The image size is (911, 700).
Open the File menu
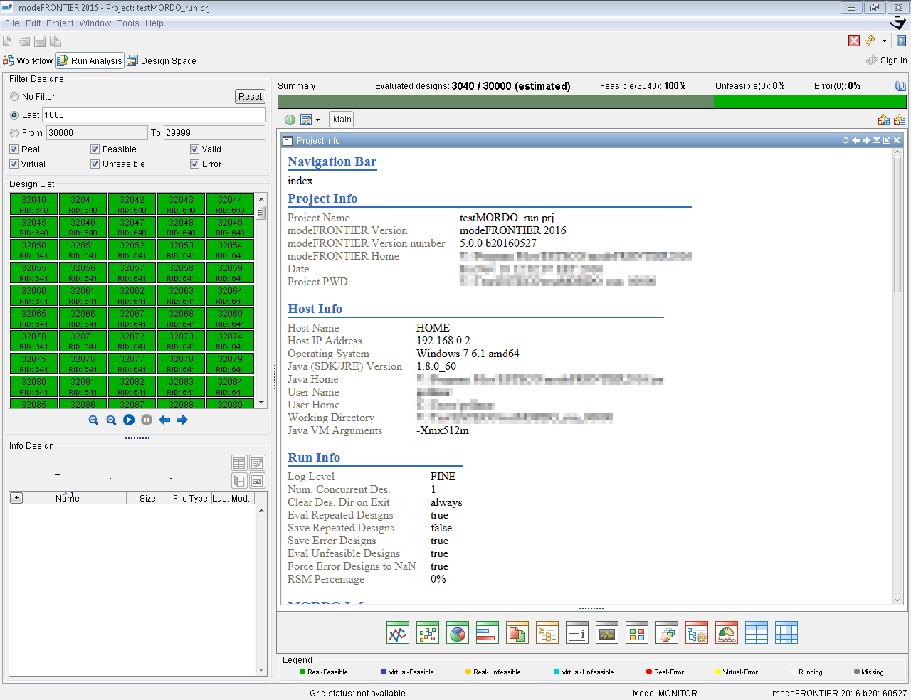pos(12,23)
